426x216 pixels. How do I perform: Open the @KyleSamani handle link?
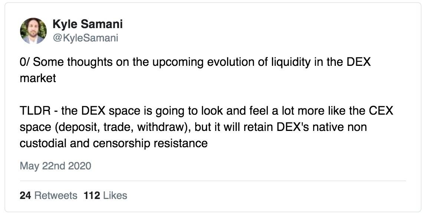point(85,38)
